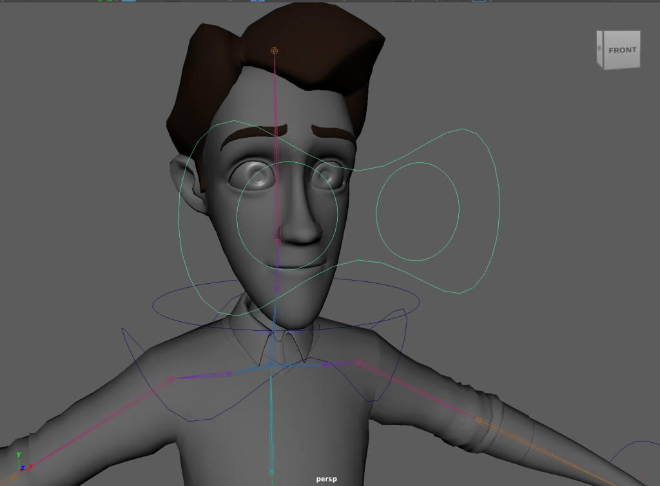Viewport: 660px width, 486px height.
Task: Click the cyan spine bone in the torso
Action: click(x=271, y=418)
